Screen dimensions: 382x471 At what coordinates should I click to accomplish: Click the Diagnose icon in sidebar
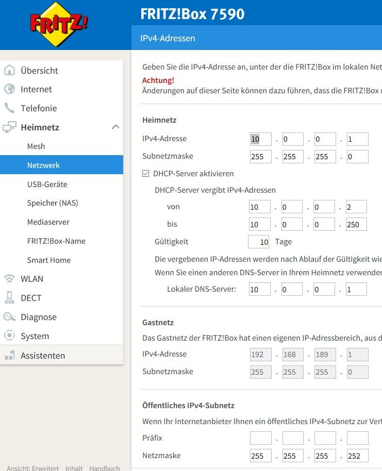(9, 317)
